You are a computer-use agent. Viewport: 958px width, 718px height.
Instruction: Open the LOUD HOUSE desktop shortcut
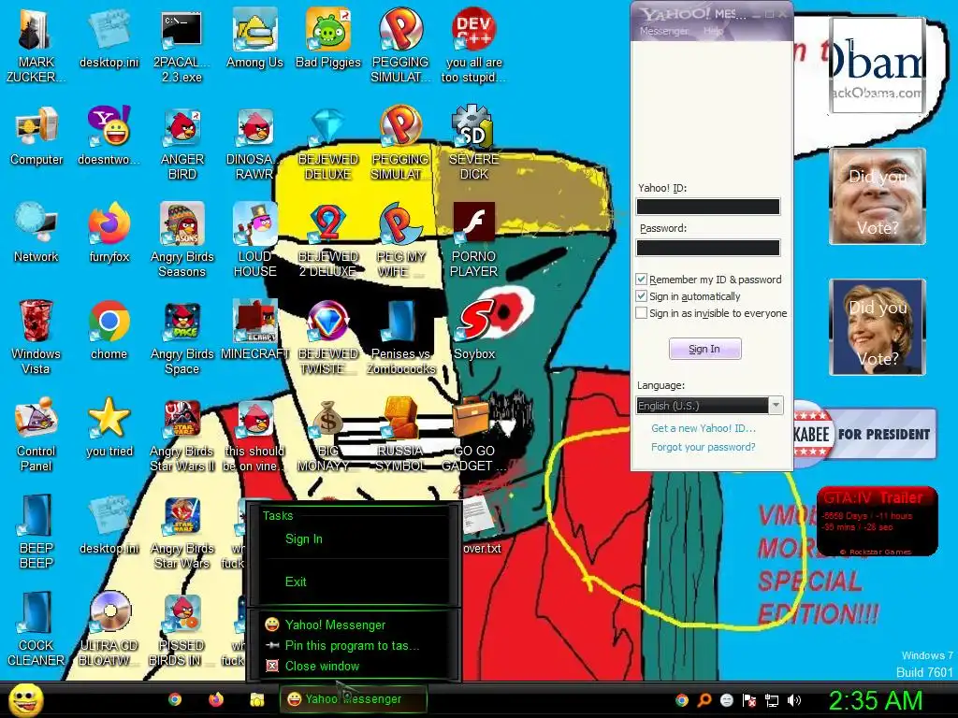(254, 240)
